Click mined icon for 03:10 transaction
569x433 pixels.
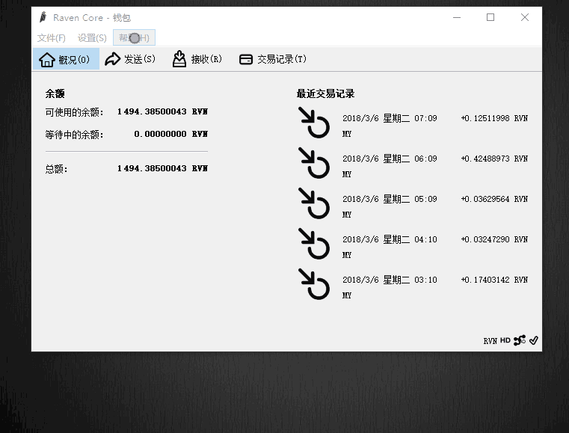click(x=314, y=284)
